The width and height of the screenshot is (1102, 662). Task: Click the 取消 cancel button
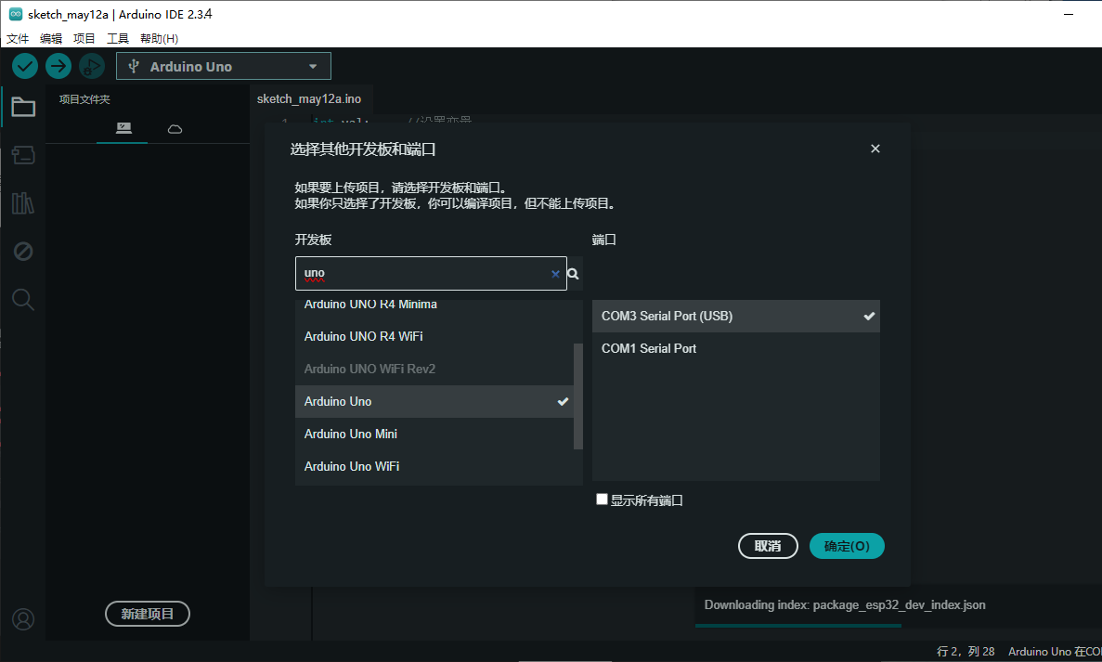(768, 546)
